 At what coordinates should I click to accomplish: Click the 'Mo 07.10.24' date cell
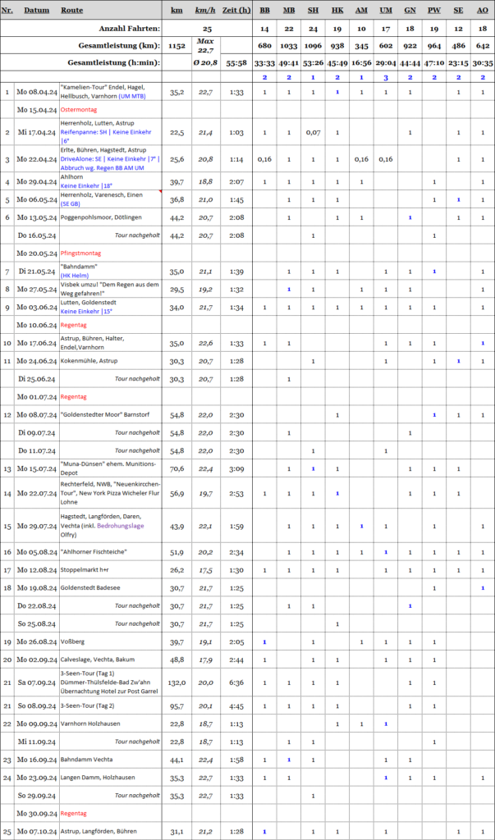click(37, 832)
